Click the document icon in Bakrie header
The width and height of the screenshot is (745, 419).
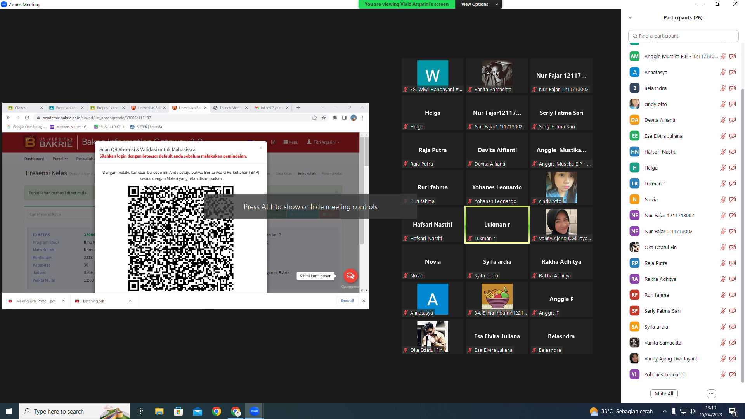[x=273, y=142]
